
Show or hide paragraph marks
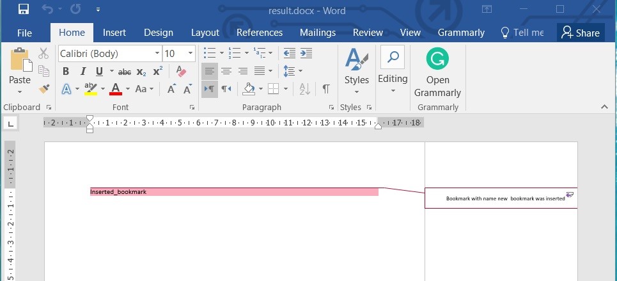[326, 89]
